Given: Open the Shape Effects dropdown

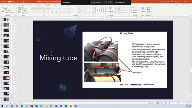Looking at the screenshot, I should 123,13.
